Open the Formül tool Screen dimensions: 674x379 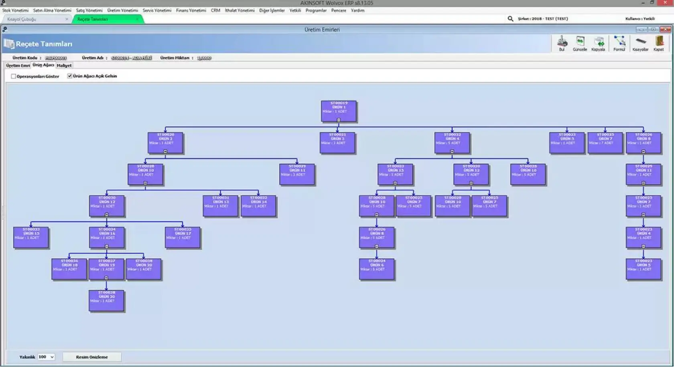click(x=619, y=44)
